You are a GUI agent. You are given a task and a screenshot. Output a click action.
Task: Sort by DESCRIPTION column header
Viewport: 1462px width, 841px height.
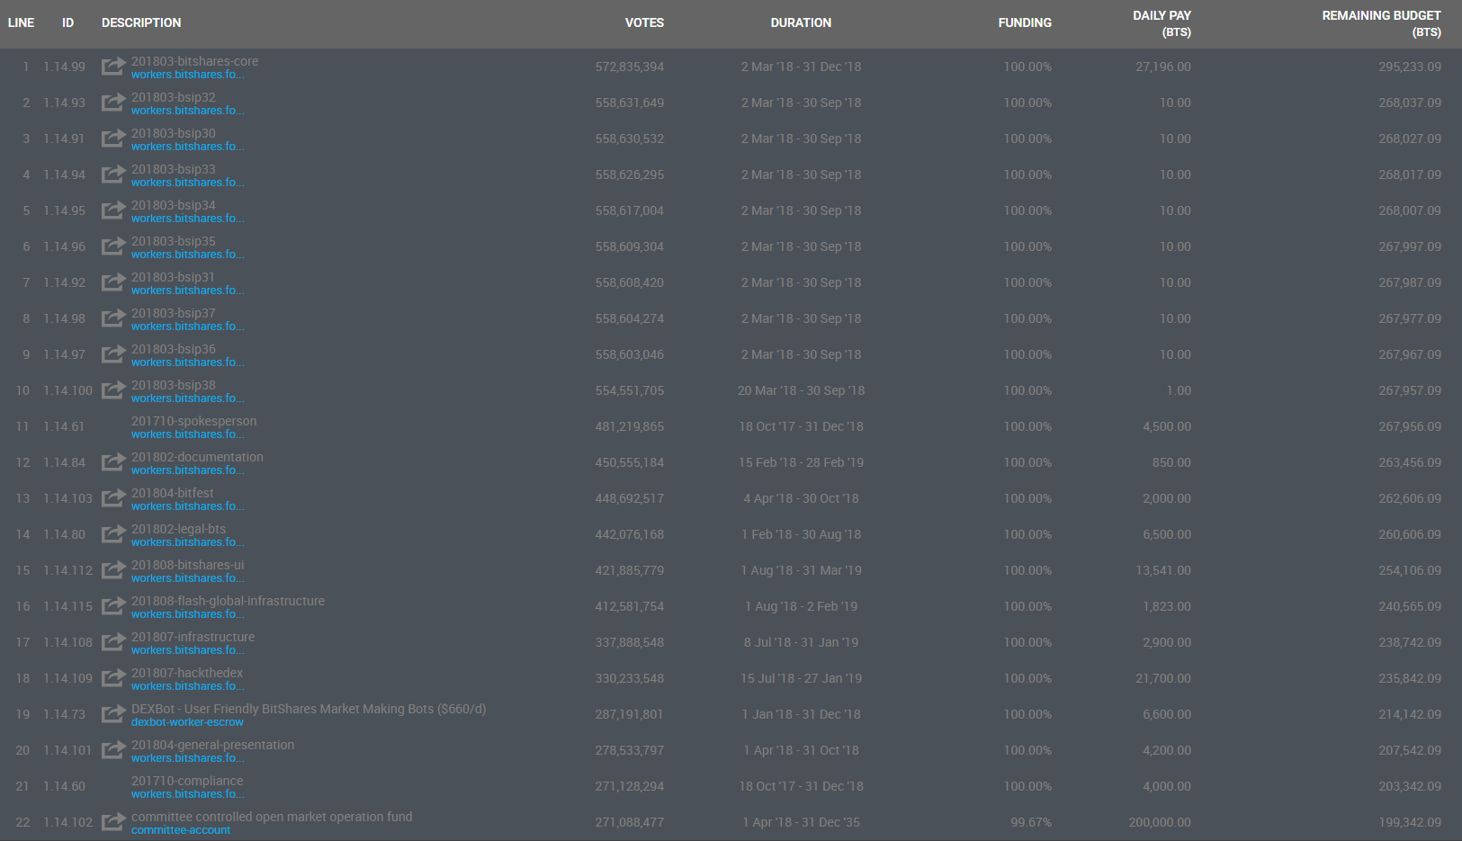(141, 22)
